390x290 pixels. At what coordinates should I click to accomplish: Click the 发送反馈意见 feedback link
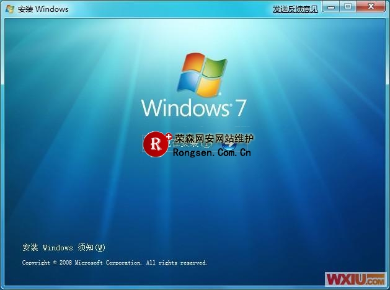click(x=295, y=9)
